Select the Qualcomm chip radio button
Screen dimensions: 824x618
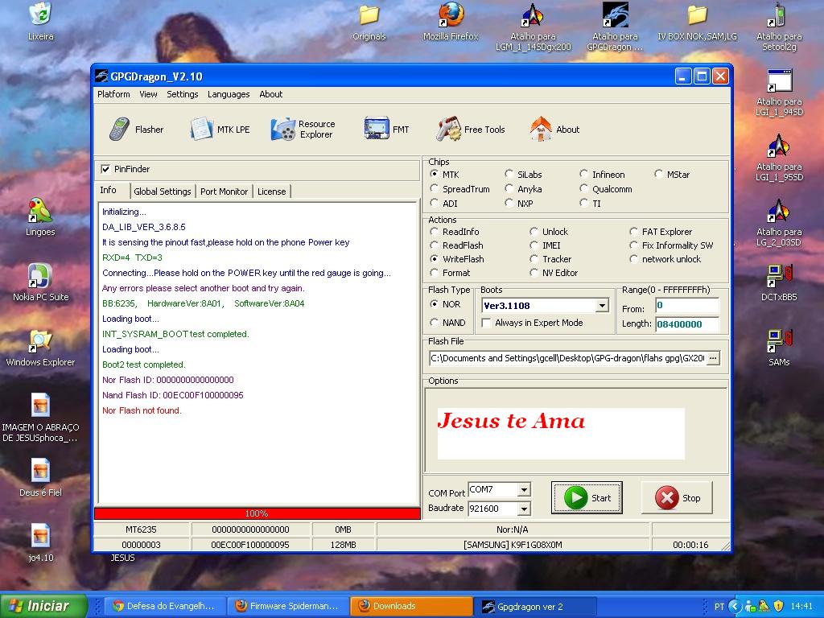pos(584,189)
